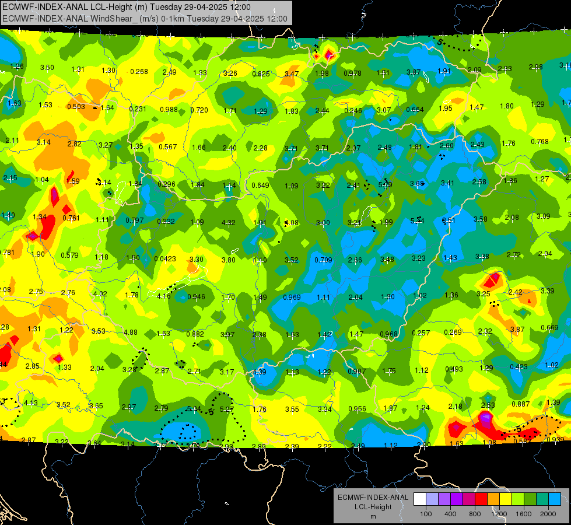Click the dark green legend swatch
This screenshot has width=571, height=525.
point(530,499)
